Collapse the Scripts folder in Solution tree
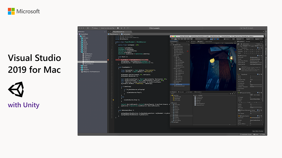282x158 pixels. 80,52
